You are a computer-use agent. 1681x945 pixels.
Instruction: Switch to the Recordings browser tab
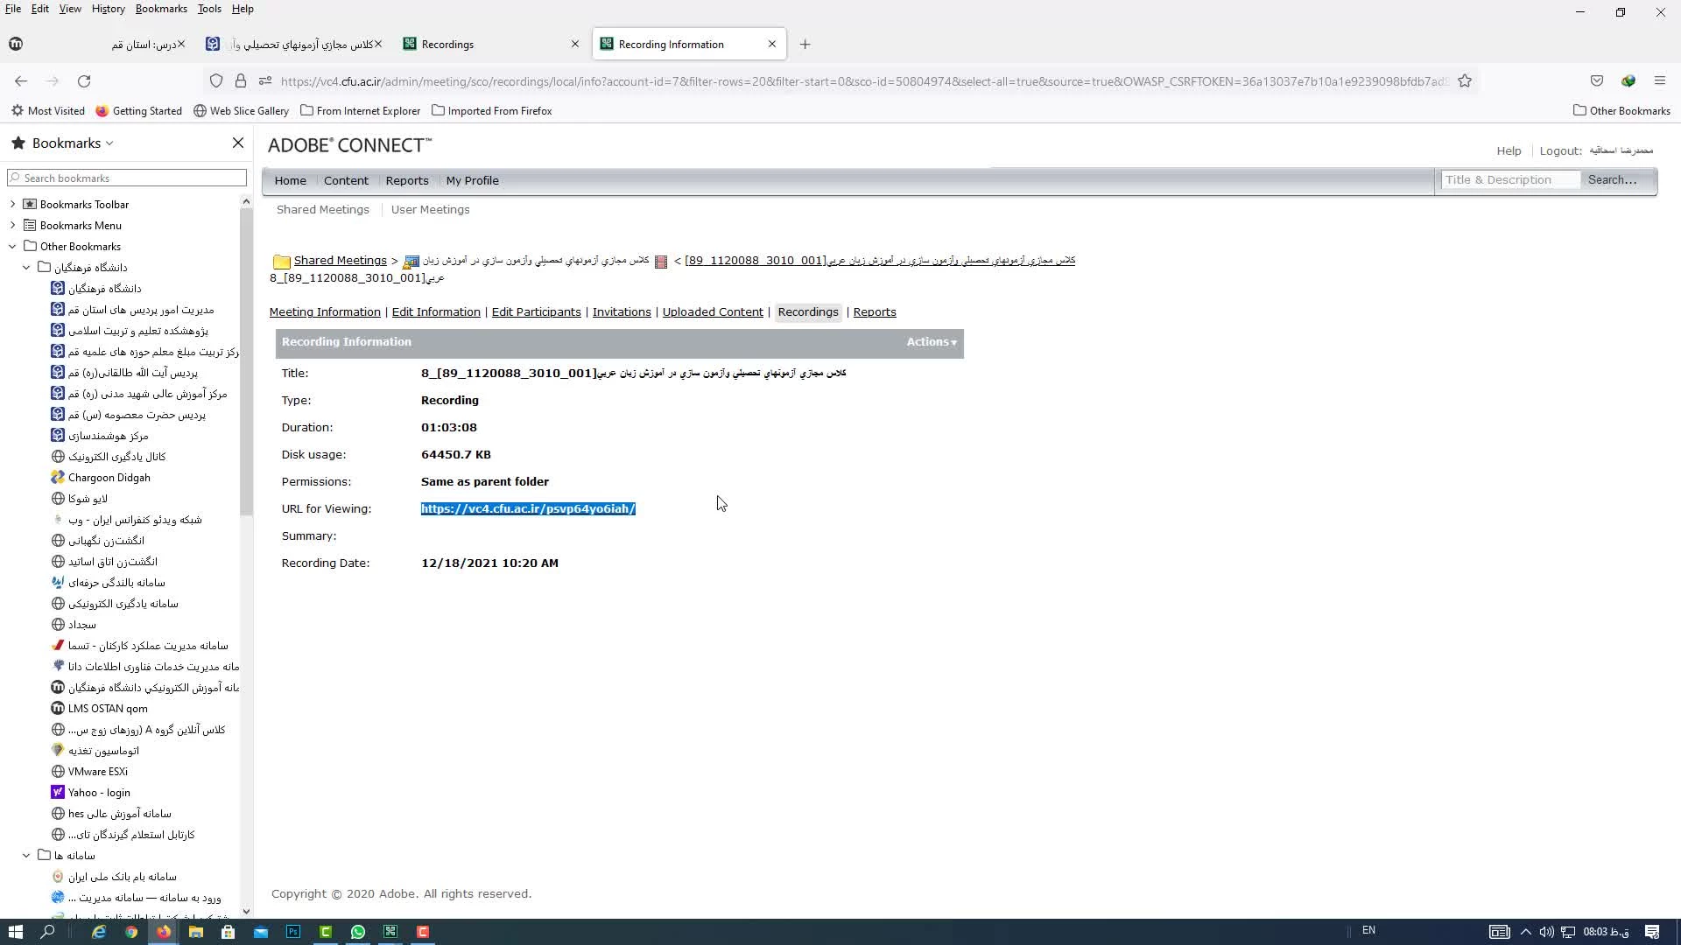tap(447, 45)
